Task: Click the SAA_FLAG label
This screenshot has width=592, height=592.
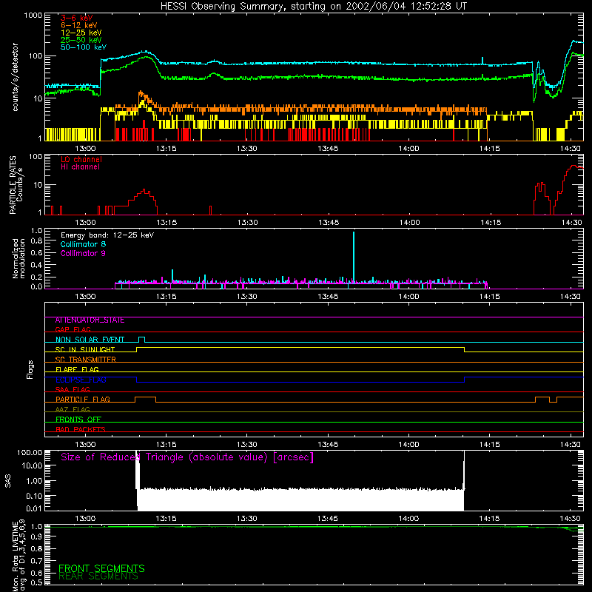Action: click(x=73, y=390)
